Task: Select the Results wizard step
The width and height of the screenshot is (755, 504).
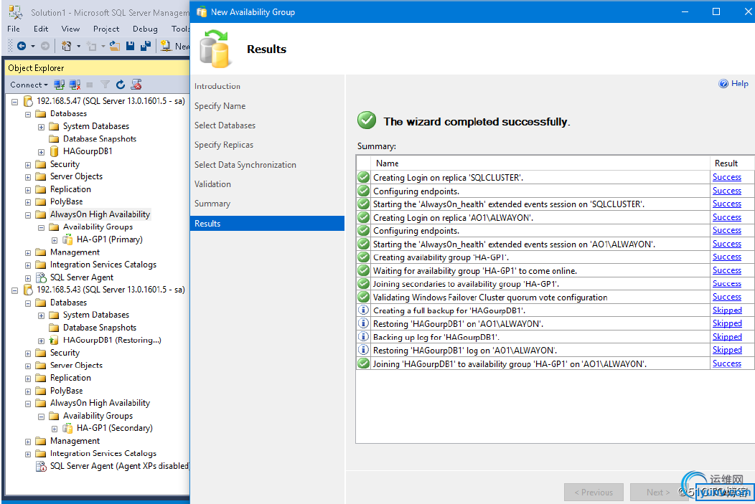Action: coord(267,223)
